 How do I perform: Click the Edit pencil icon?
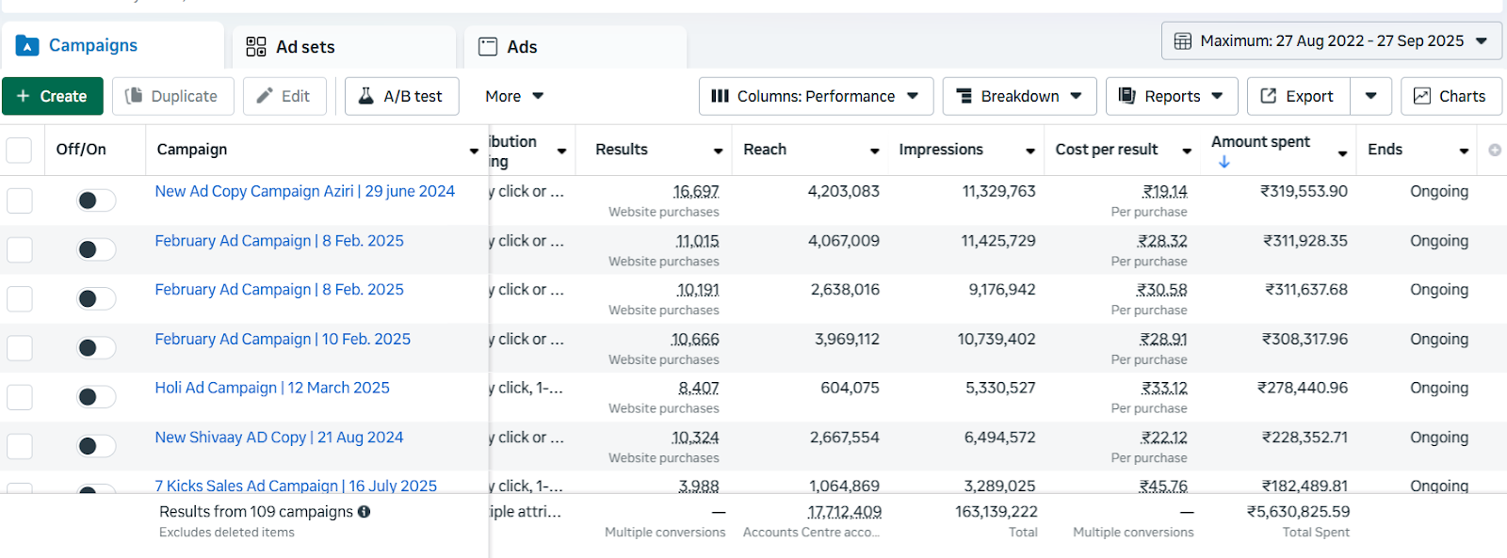point(266,96)
